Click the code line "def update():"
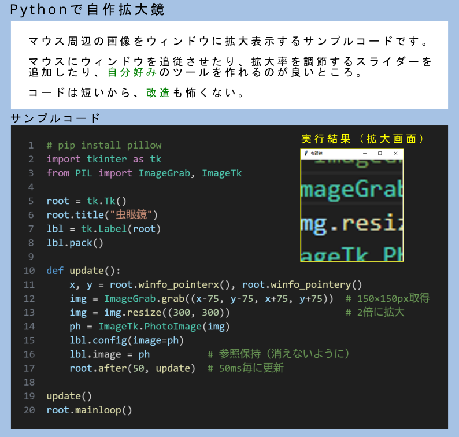459x437 pixels. (83, 271)
